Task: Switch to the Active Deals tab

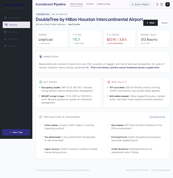Action: click(x=76, y=4)
